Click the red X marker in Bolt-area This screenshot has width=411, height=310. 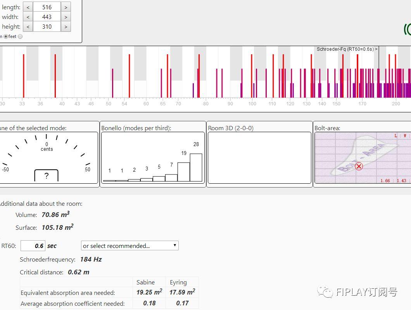click(x=359, y=166)
